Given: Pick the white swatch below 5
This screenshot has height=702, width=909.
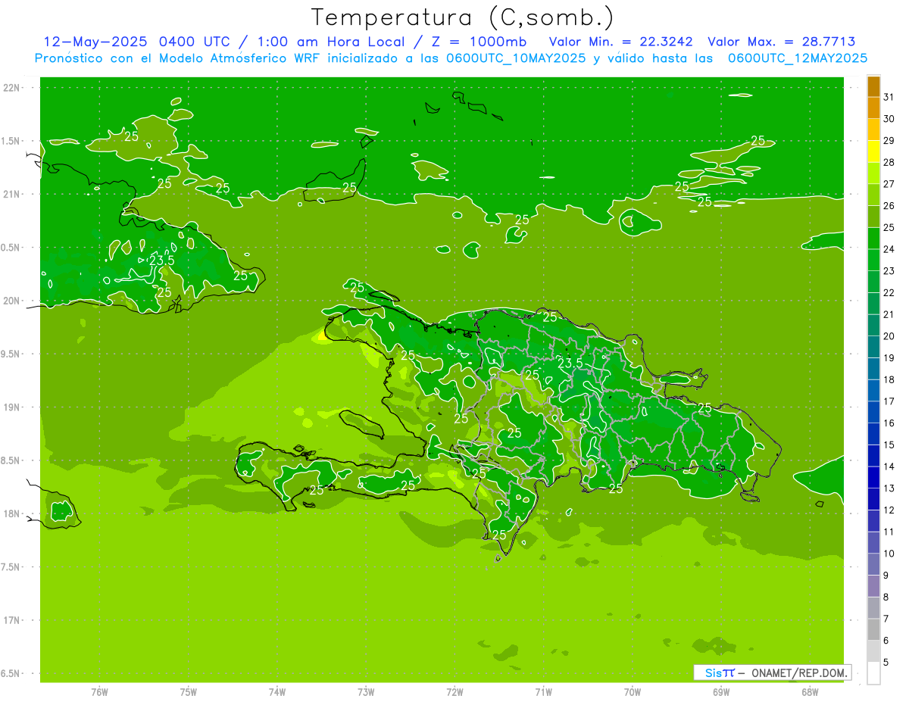Looking at the screenshot, I should [874, 673].
